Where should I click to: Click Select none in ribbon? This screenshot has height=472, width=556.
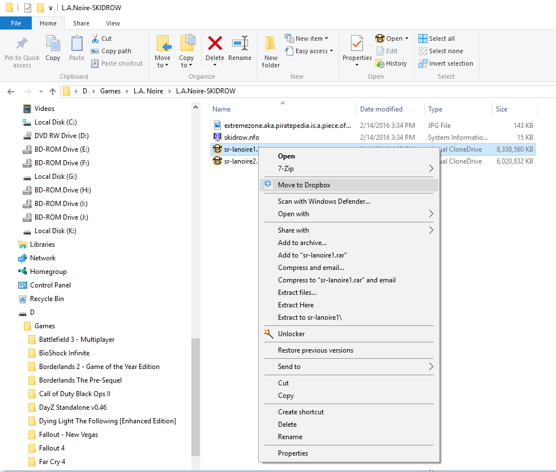pyautogui.click(x=440, y=51)
